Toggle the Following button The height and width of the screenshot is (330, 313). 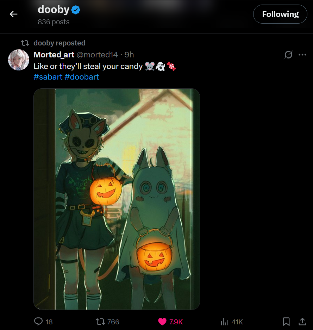(280, 14)
